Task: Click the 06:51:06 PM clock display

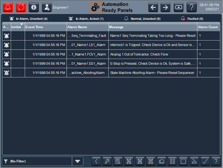Action: pyautogui.click(x=209, y=5)
